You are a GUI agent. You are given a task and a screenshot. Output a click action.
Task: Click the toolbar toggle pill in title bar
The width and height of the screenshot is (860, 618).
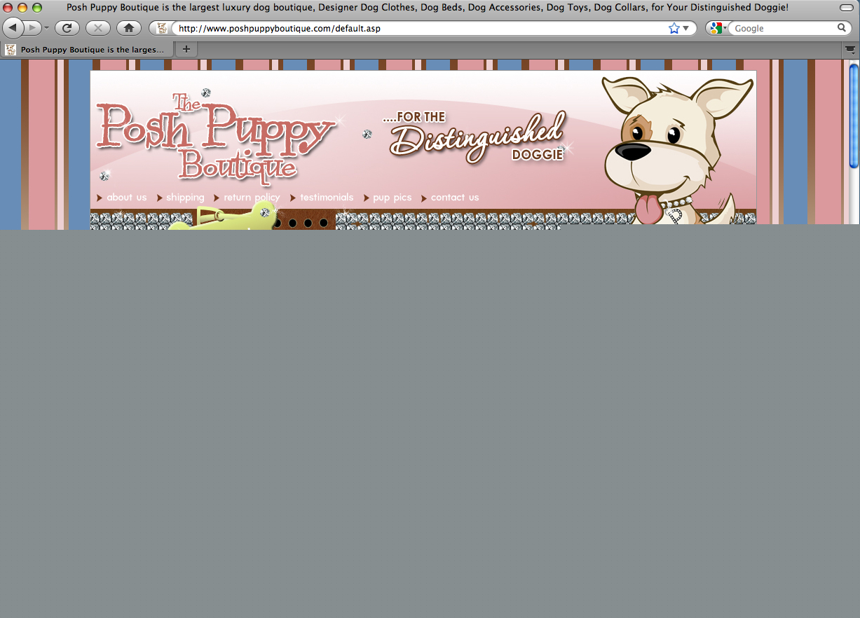click(x=846, y=7)
